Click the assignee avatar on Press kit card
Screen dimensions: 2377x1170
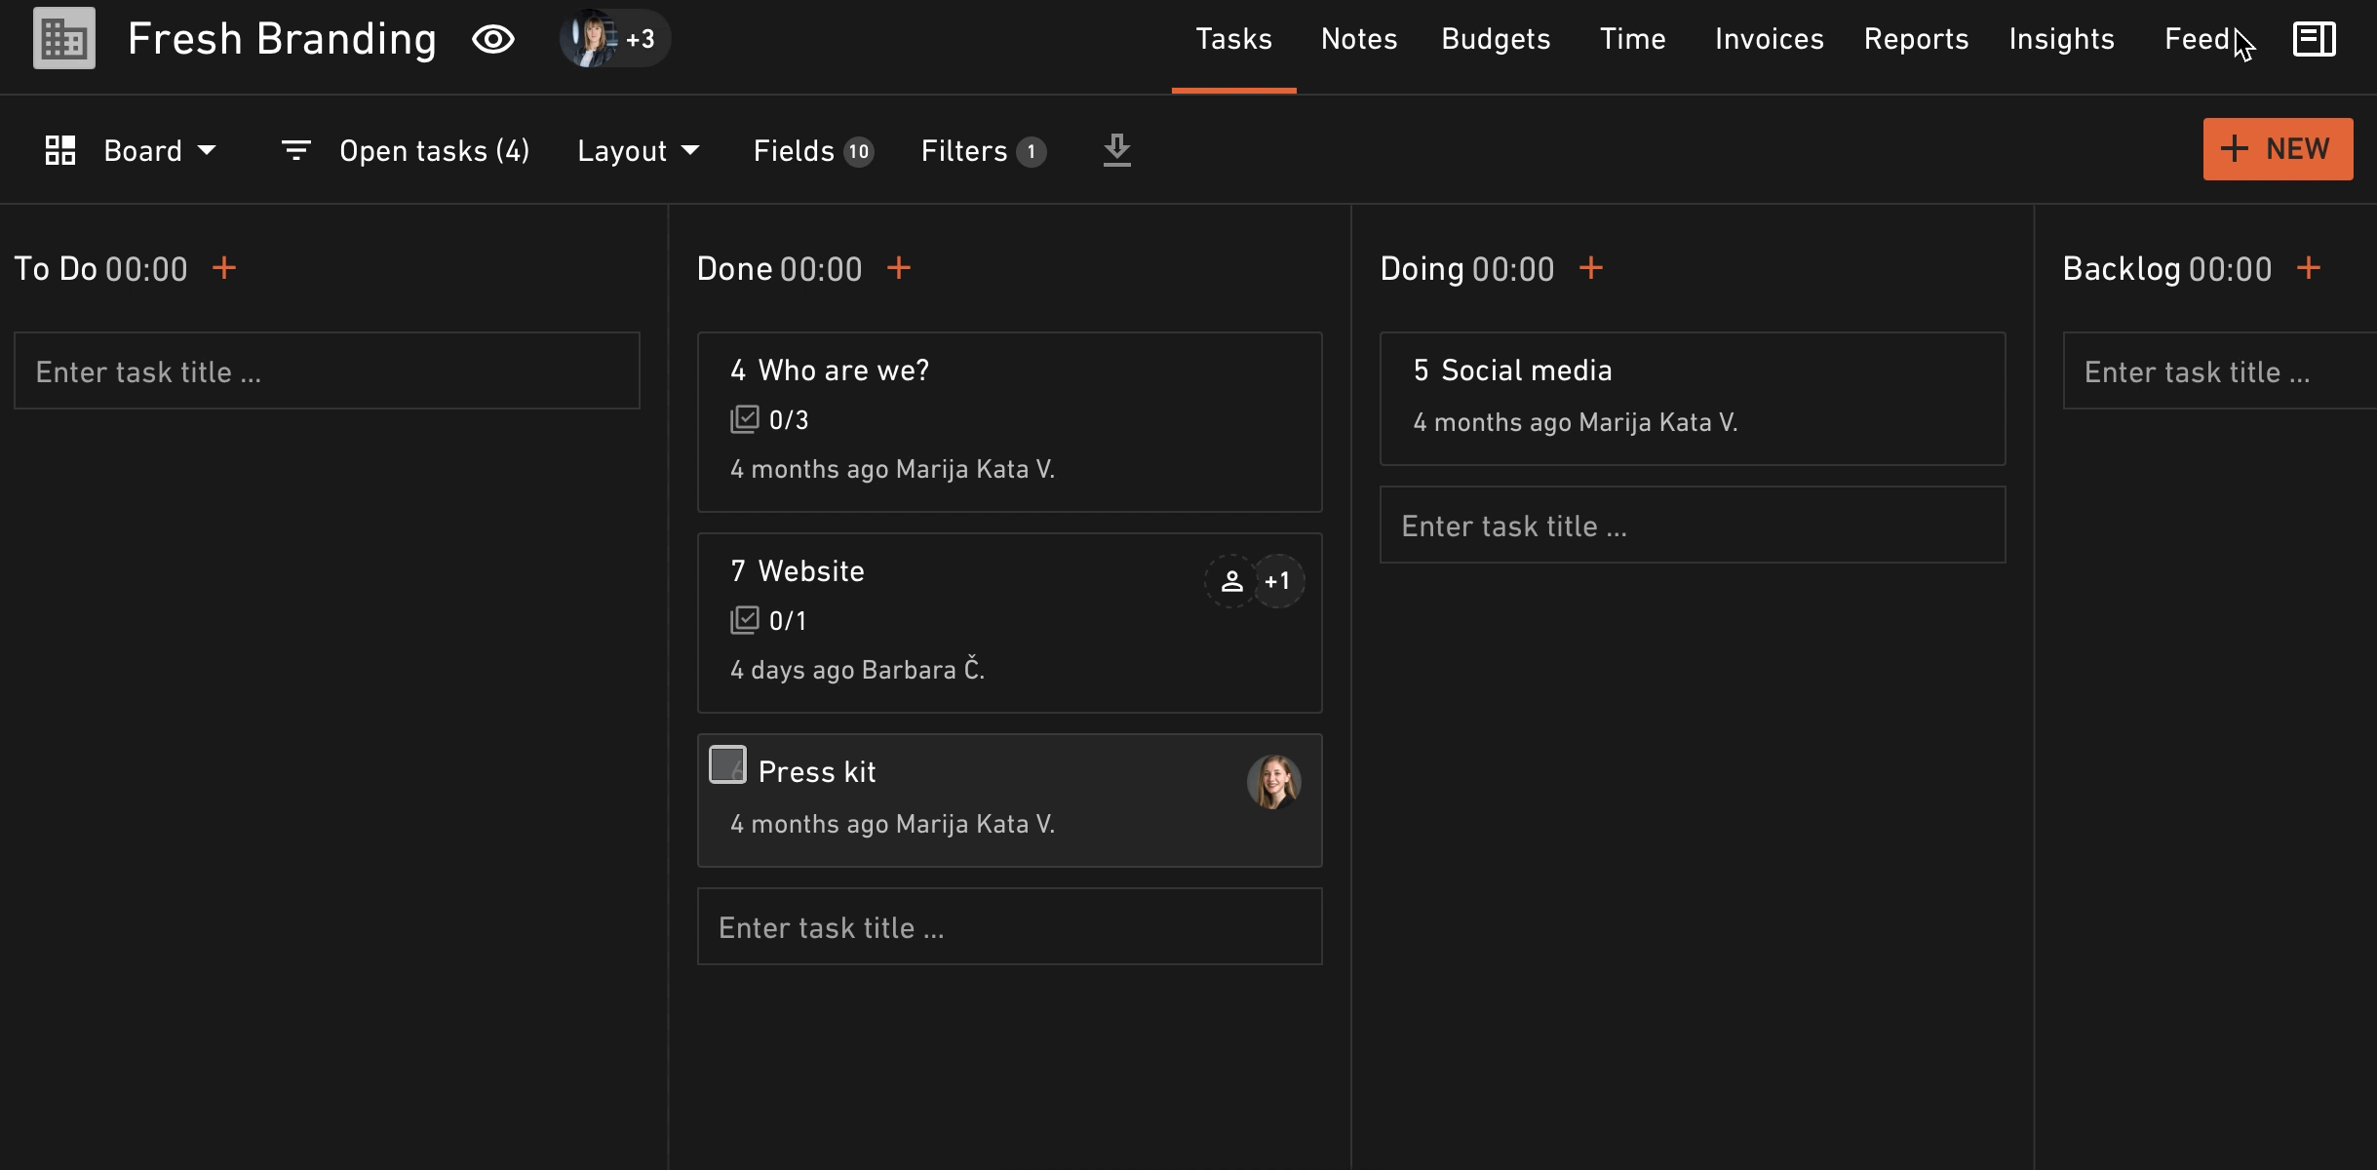coord(1273,782)
